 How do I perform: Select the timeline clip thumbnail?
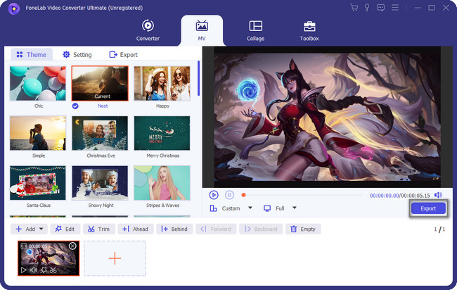pos(49,258)
